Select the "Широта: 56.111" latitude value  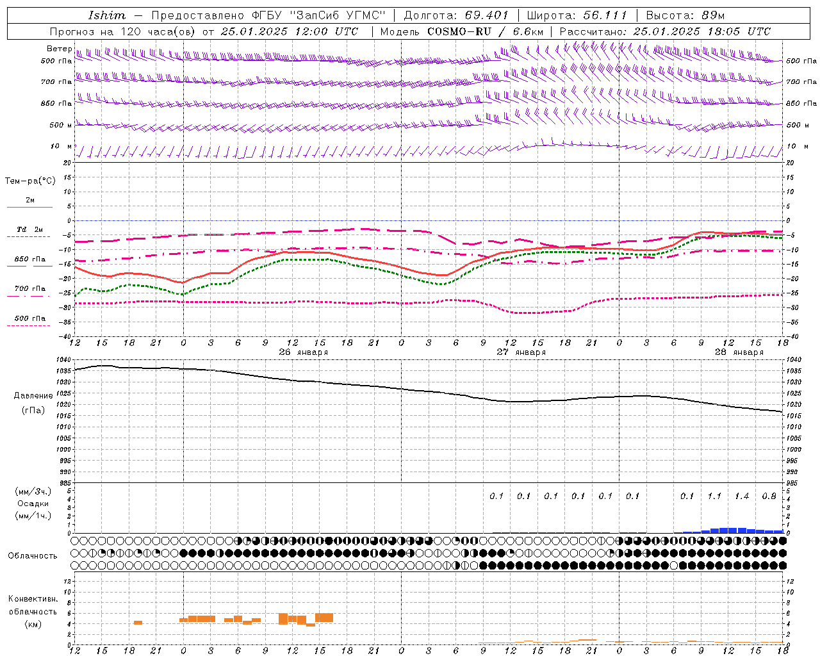tap(577, 15)
